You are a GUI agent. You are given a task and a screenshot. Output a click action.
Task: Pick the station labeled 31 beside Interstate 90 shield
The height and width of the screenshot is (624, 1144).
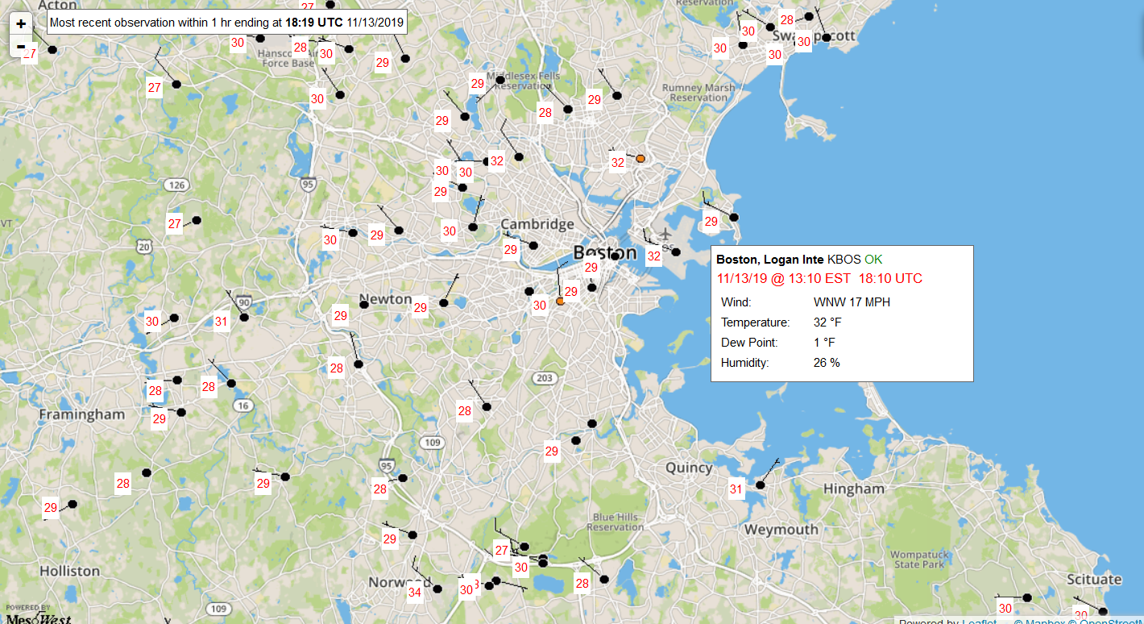click(x=244, y=317)
